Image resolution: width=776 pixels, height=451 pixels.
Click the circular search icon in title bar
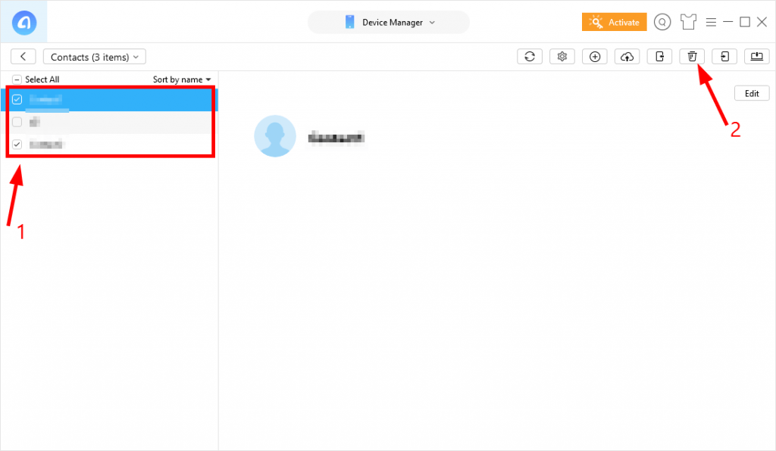coord(662,22)
